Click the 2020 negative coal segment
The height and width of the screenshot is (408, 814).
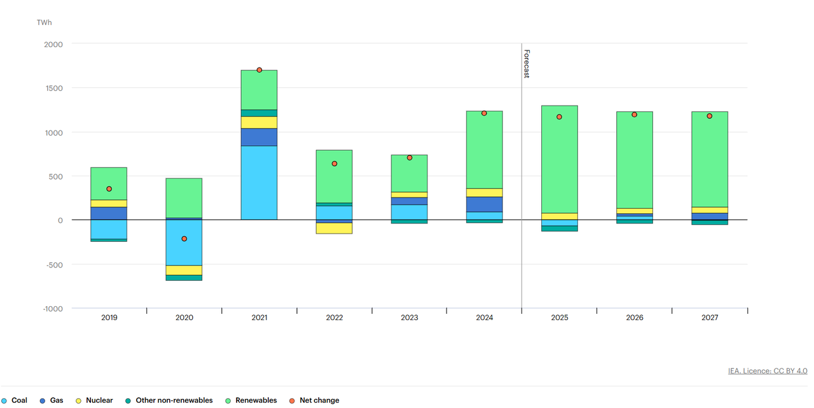[x=184, y=243]
